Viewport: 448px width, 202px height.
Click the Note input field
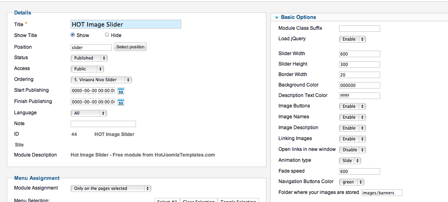[103, 124]
